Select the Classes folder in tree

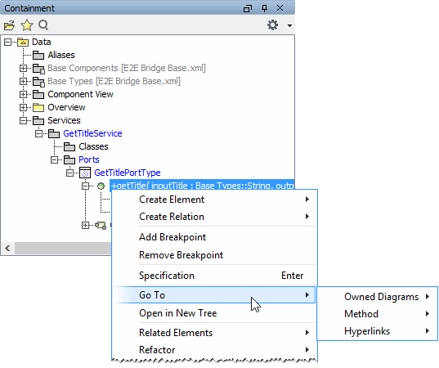pos(93,146)
